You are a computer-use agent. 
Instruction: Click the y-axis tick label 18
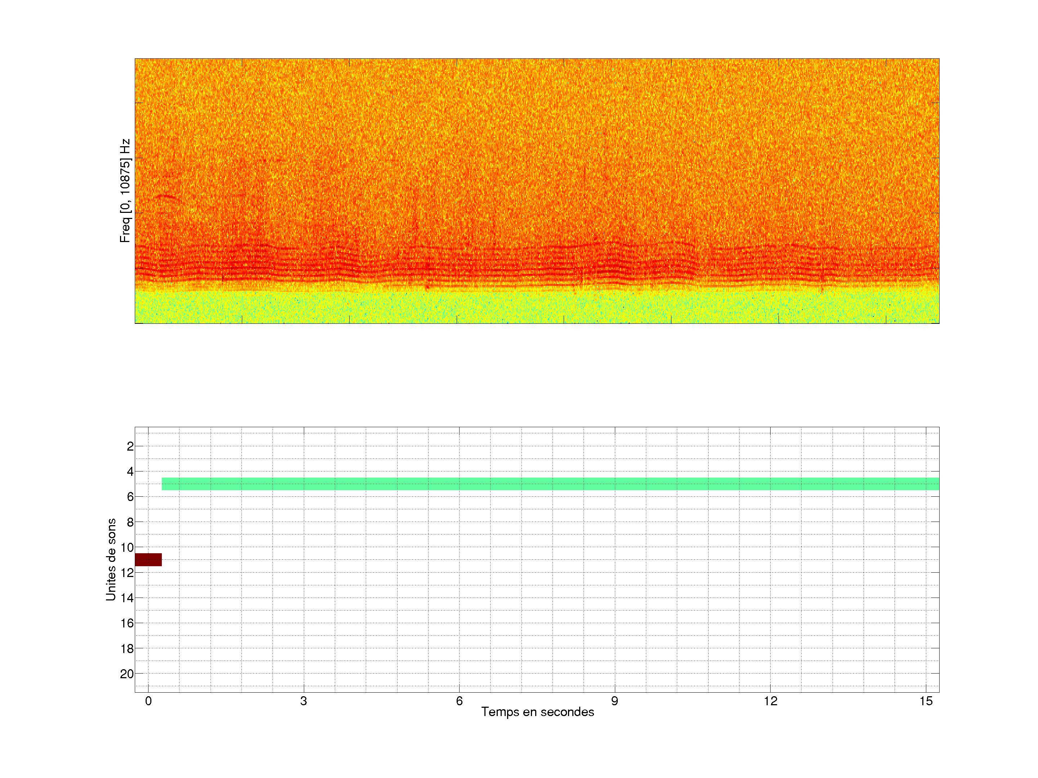pyautogui.click(x=127, y=649)
